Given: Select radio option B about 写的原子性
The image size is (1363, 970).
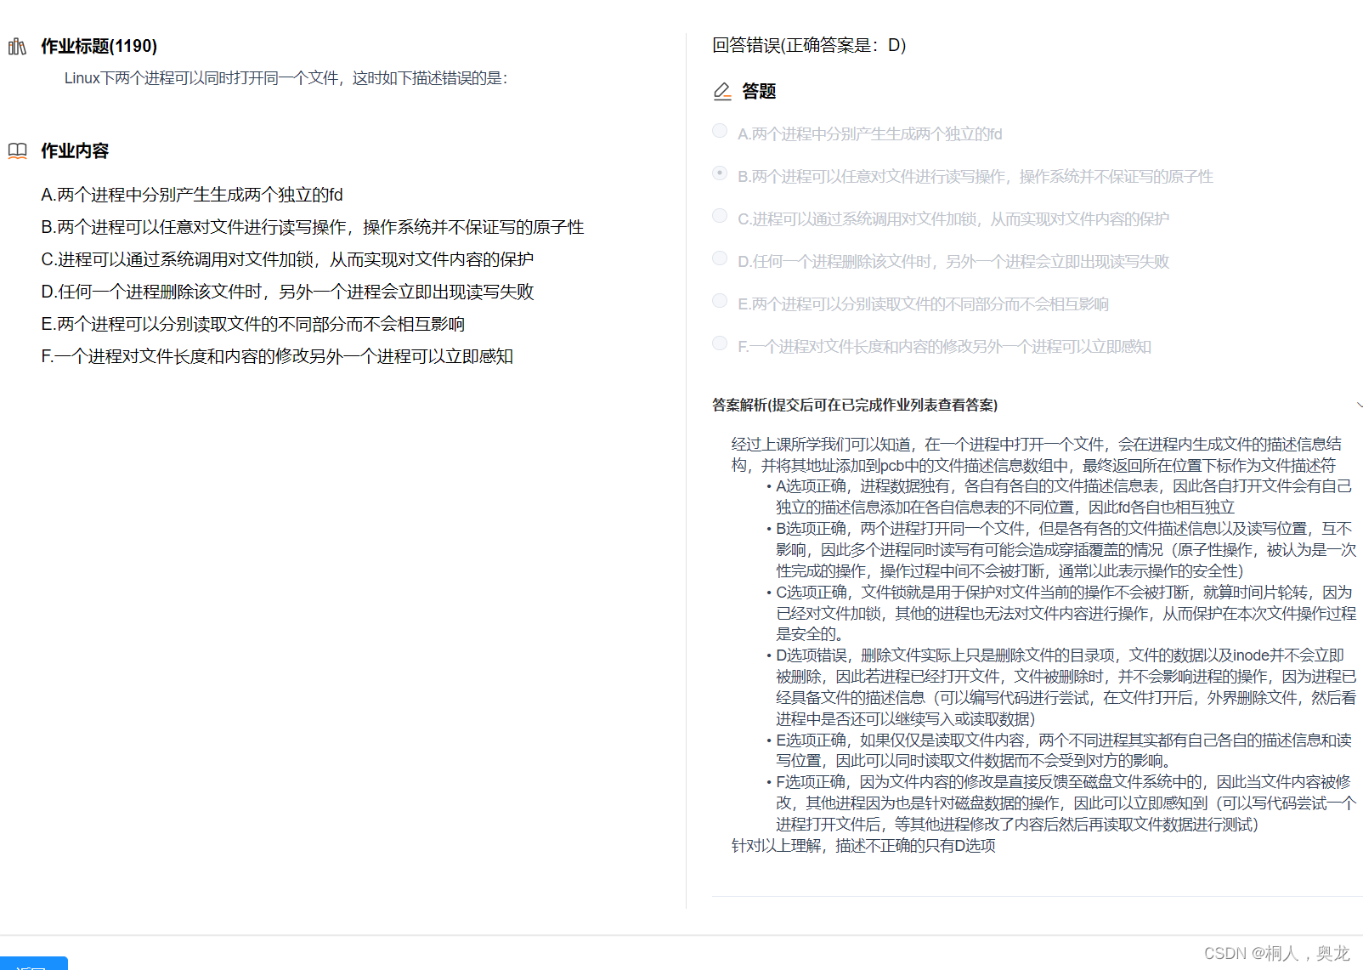Looking at the screenshot, I should (720, 173).
